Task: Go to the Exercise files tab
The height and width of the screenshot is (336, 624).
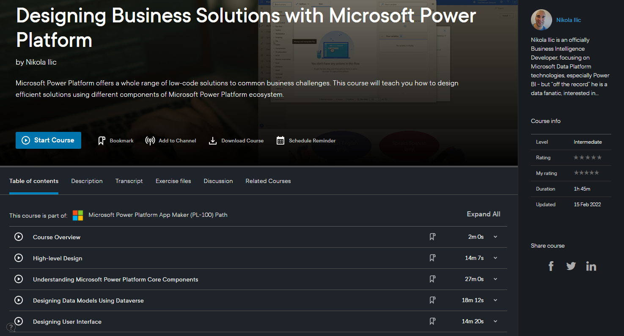Action: (x=173, y=181)
